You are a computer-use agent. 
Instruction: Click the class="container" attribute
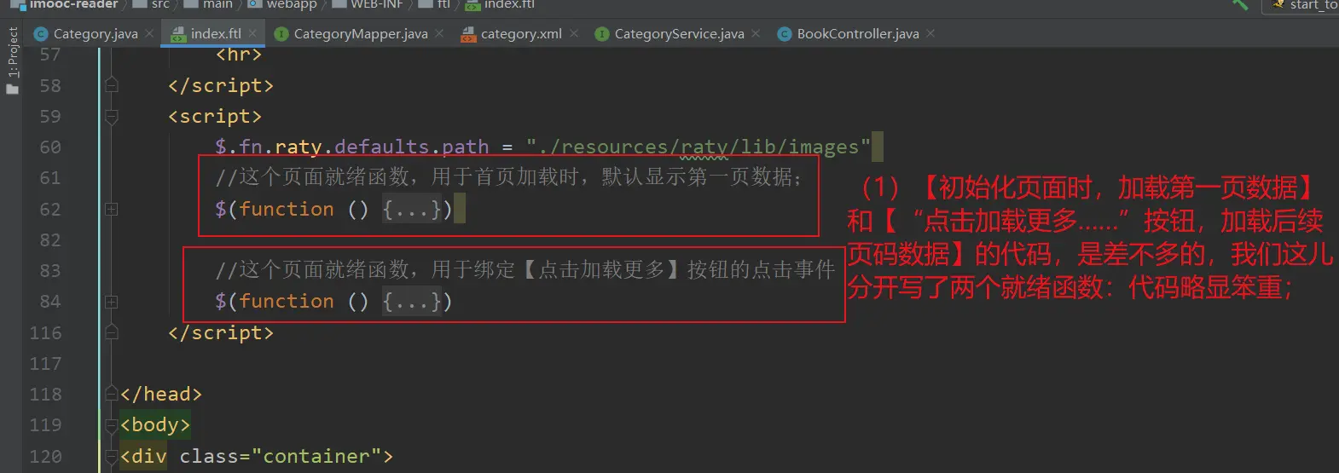click(281, 456)
